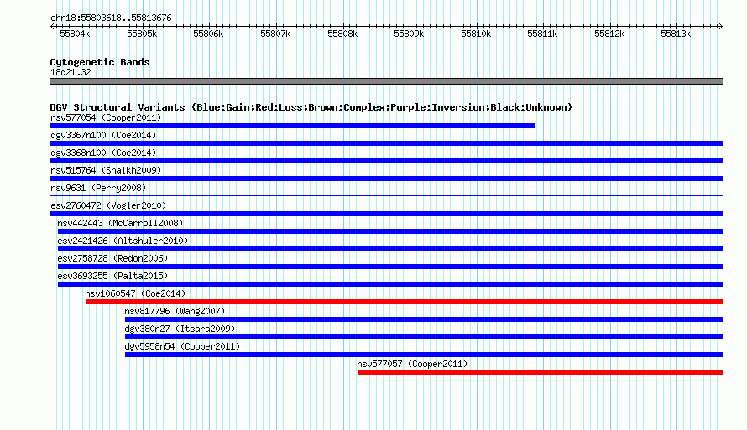Open nsv1060547 (Coe2014) loss variant label
Screen dimensions: 747x430
coord(135,293)
